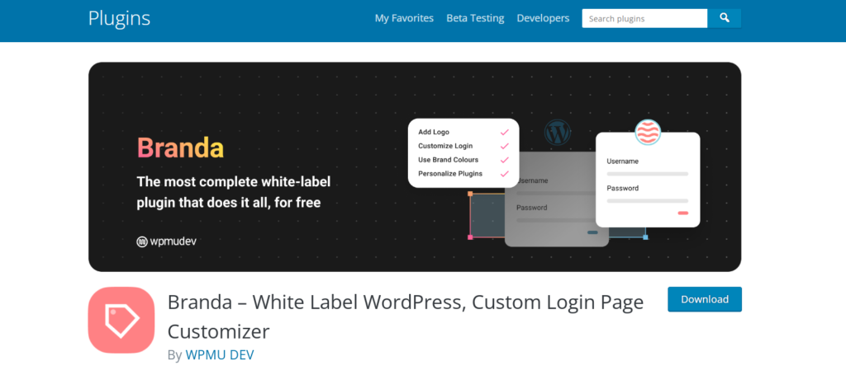The image size is (846, 370).
Task: Follow the WPMU DEV author link
Action: 219,355
